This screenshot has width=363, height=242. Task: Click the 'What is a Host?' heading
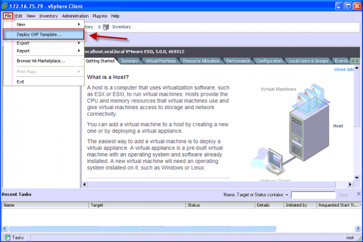point(108,77)
